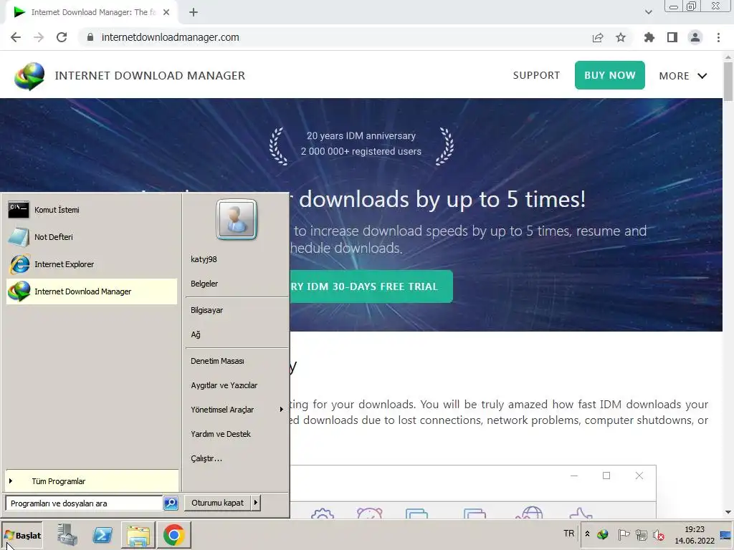Switch to Chrome in the taskbar

click(173, 535)
